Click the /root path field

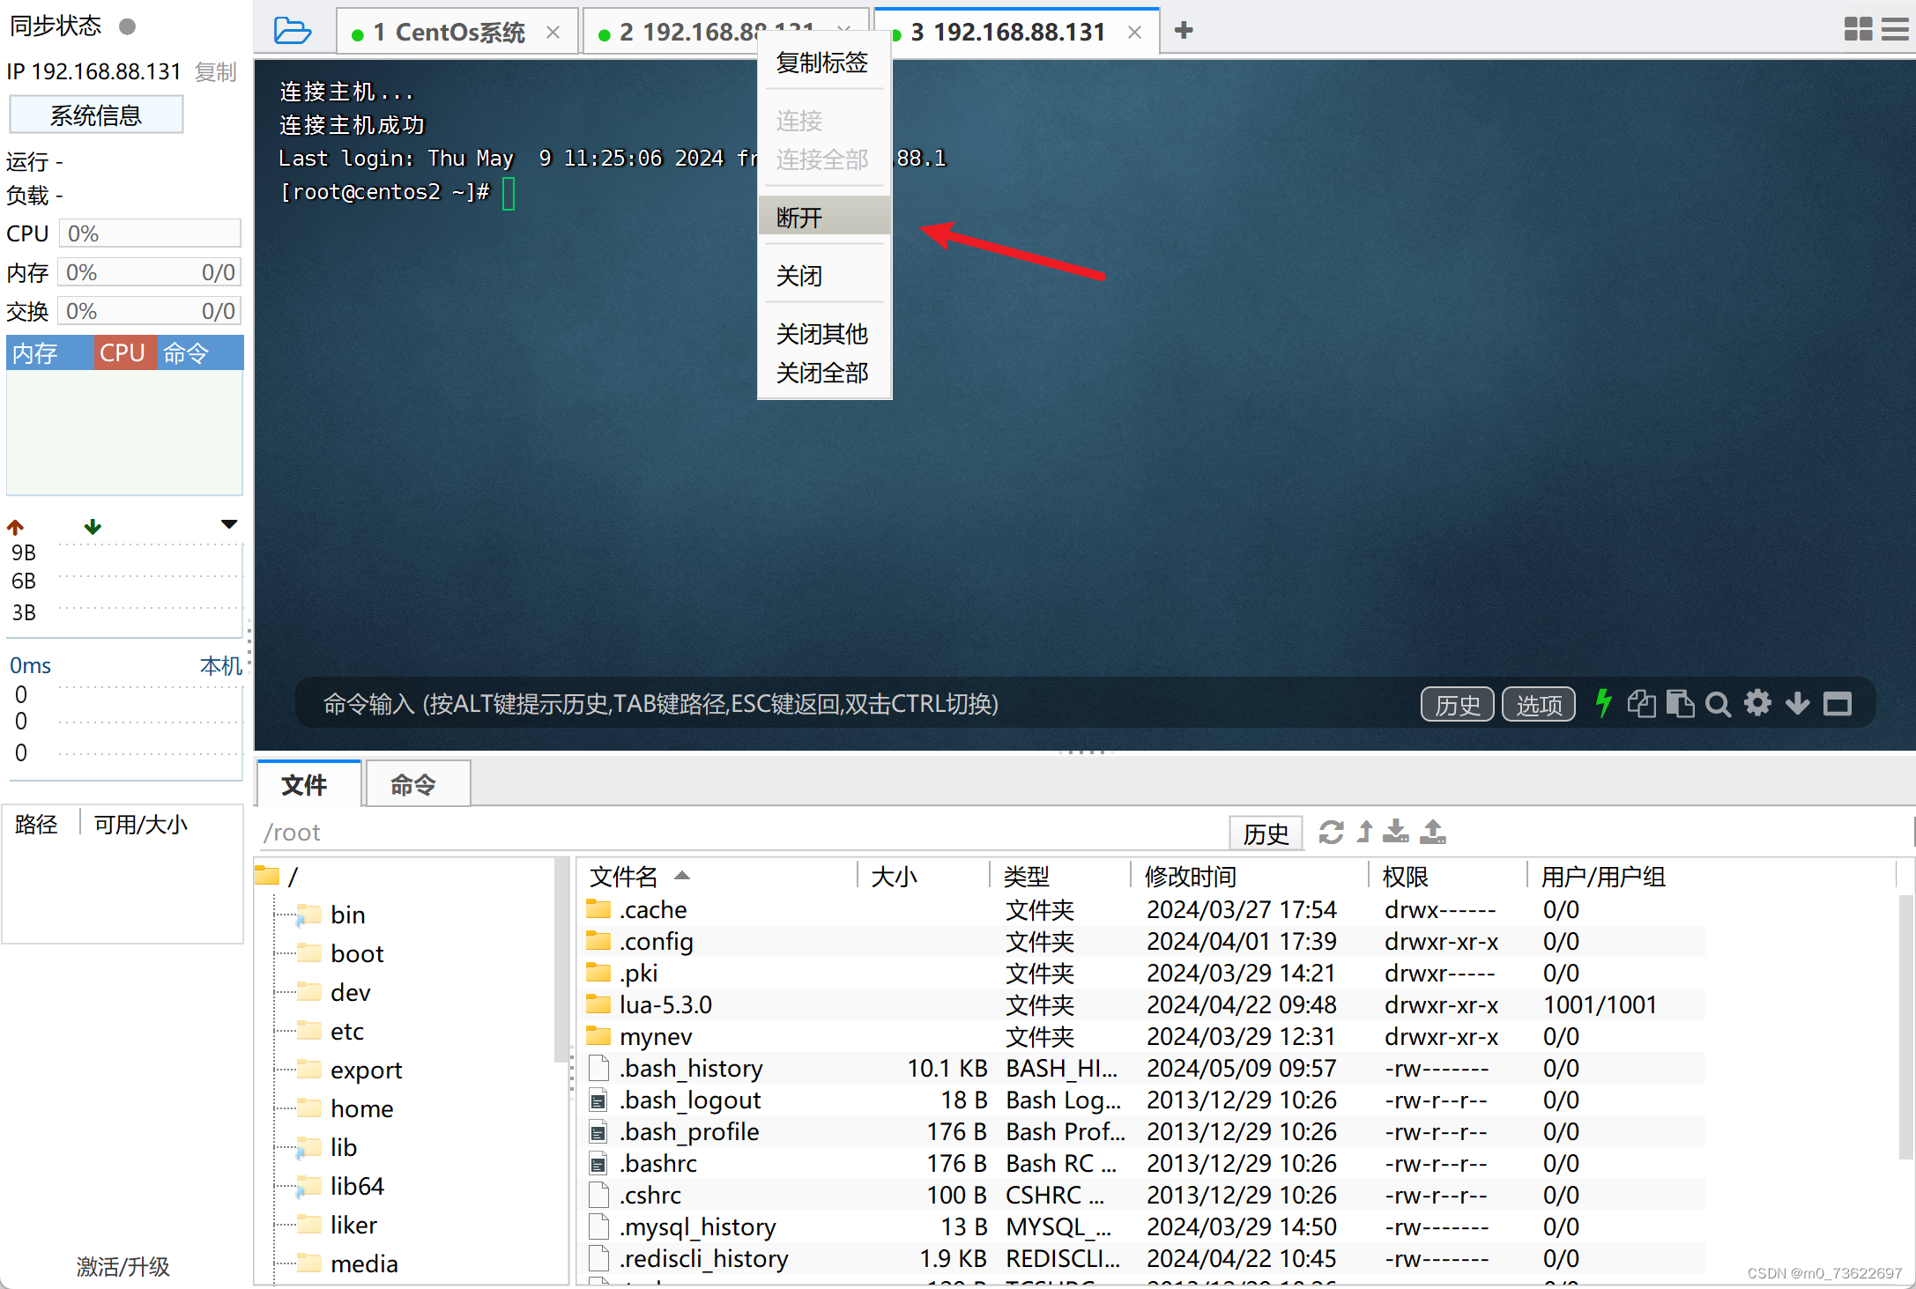pyautogui.click(x=740, y=833)
